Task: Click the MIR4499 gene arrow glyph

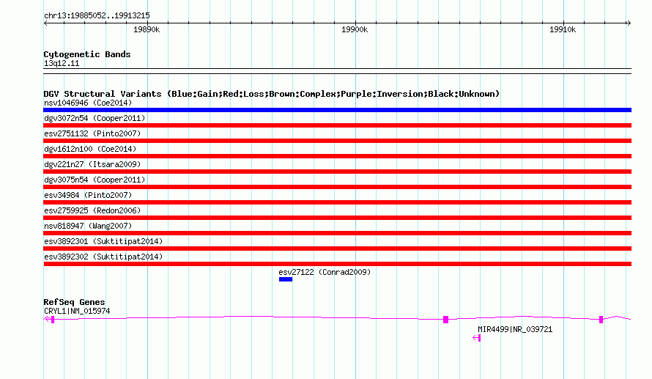Action: point(476,338)
